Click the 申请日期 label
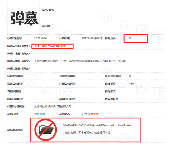Screen dimensions: 172x144 click(x=65, y=38)
